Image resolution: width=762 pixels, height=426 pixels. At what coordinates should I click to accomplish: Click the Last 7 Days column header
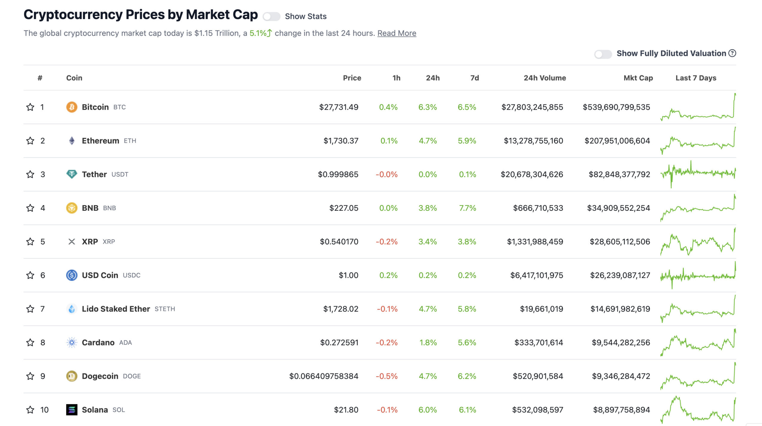coord(696,78)
